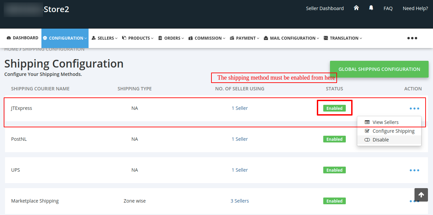Go to Seller Dashboard
Screen dimensions: 433x215
325,8
